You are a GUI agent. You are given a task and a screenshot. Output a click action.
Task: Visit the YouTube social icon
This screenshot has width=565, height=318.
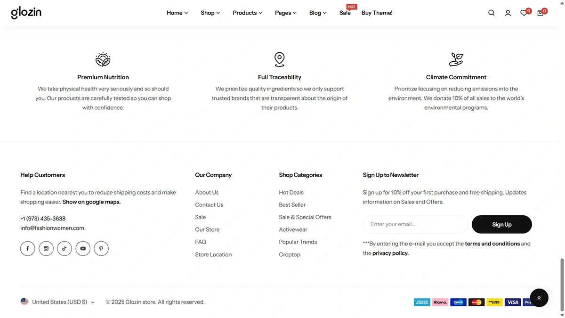click(x=83, y=248)
